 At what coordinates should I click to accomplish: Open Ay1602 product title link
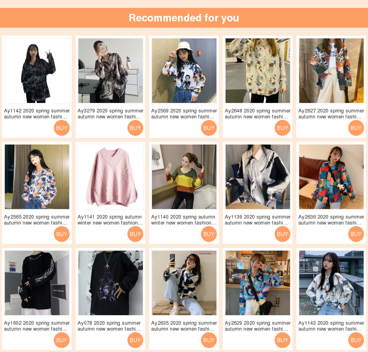click(37, 326)
